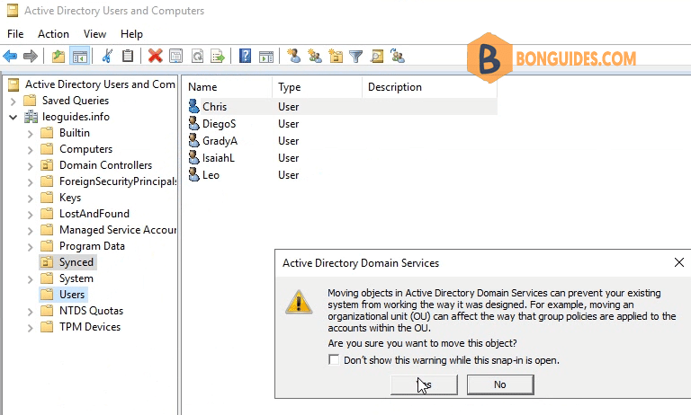Open Properties via toolbar icon
Screen dimensions: 691x415
tap(175, 57)
